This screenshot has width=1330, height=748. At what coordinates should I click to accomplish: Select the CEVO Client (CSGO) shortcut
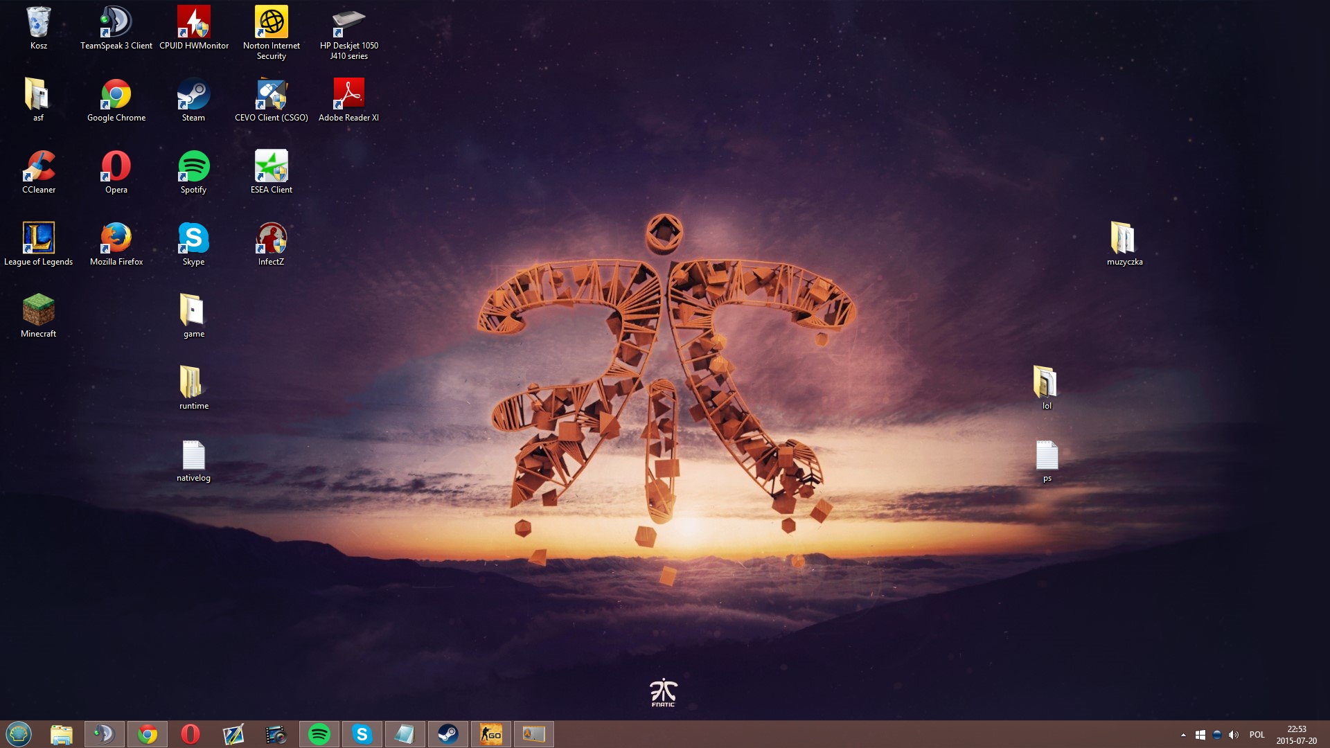click(272, 100)
